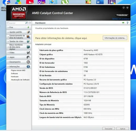136x131 pixels.
Task: Select BIOS reference 113-C3370200-S01
Action: (x=91, y=92)
